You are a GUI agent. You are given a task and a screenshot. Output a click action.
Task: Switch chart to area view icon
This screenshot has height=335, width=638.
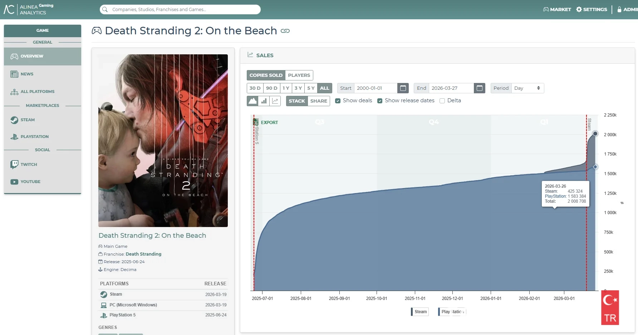(252, 101)
